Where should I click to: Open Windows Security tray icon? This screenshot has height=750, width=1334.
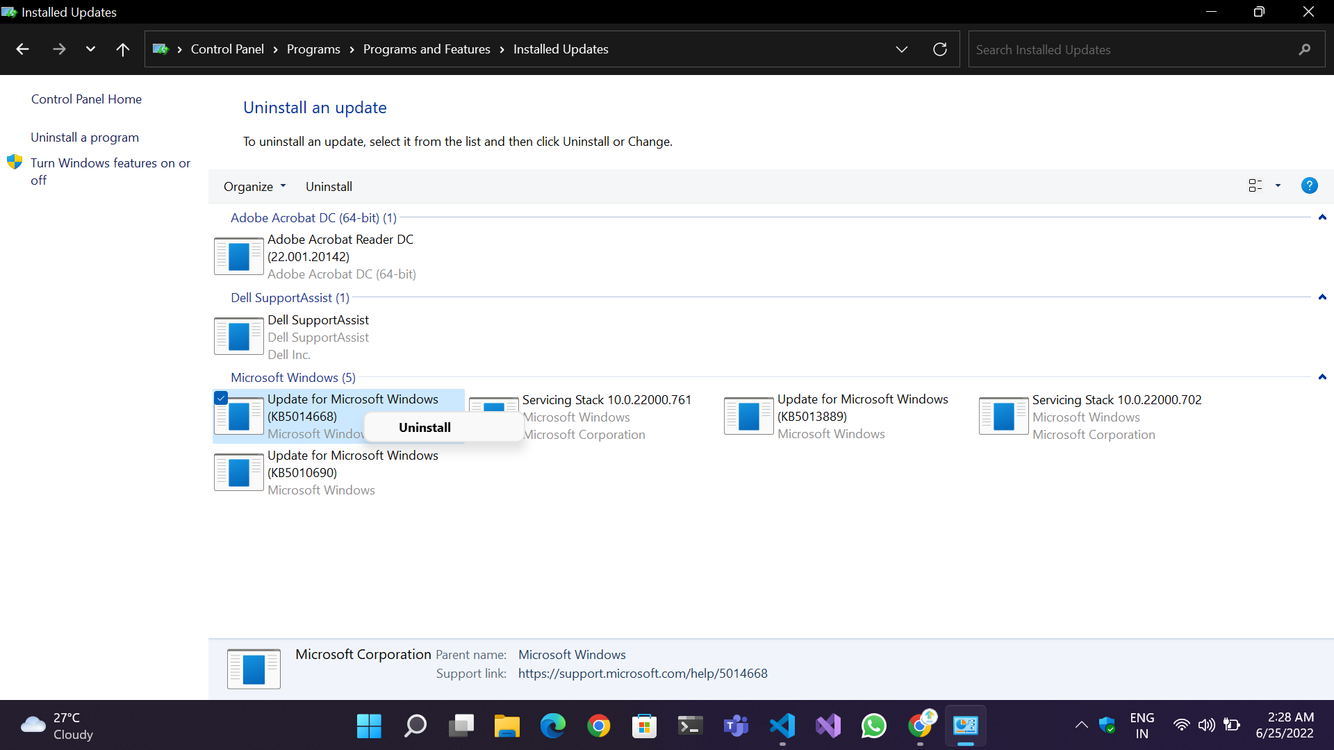pos(1107,726)
